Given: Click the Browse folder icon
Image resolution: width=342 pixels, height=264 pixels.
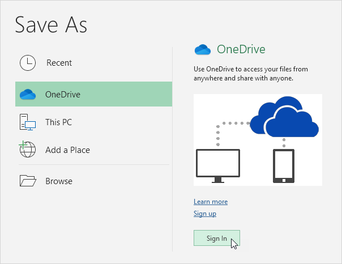Looking at the screenshot, I should [28, 181].
